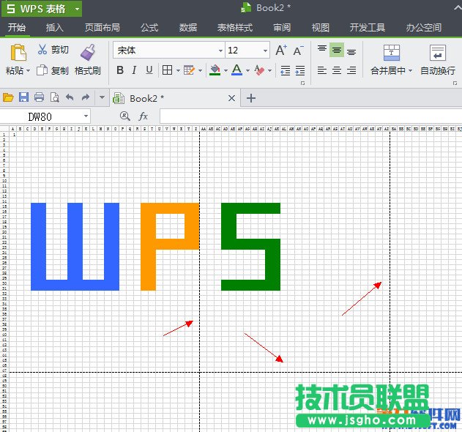
Task: Click the 开始 tab
Action: click(17, 28)
